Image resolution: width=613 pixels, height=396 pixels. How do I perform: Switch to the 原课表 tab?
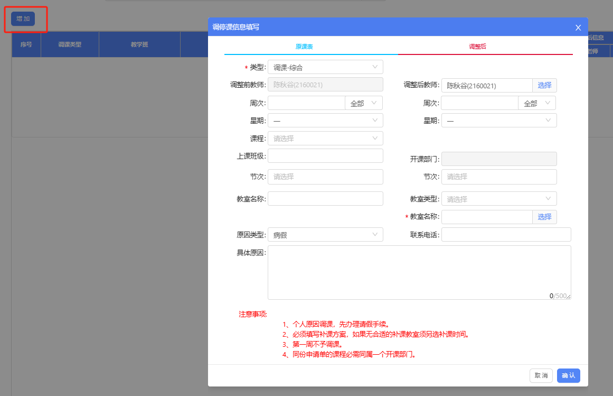(304, 47)
